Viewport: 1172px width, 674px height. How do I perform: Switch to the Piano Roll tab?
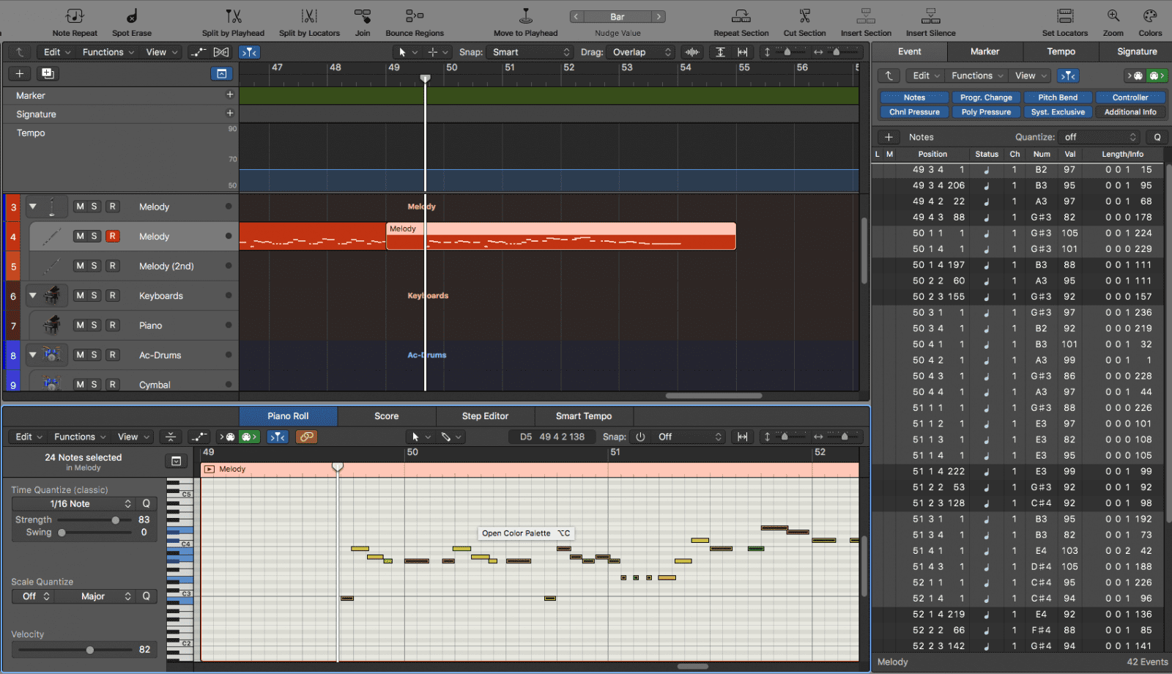click(288, 416)
